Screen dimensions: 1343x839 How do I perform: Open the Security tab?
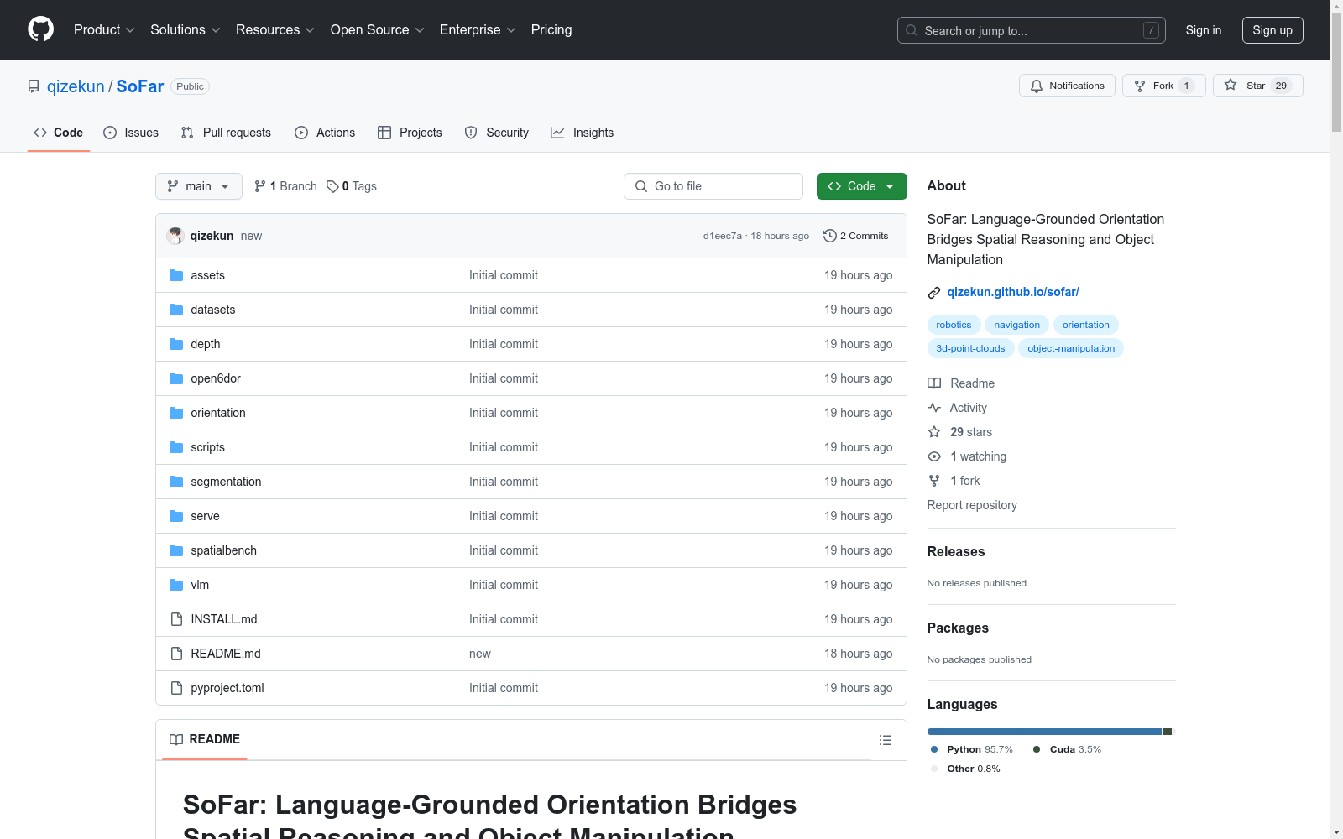pyautogui.click(x=497, y=133)
